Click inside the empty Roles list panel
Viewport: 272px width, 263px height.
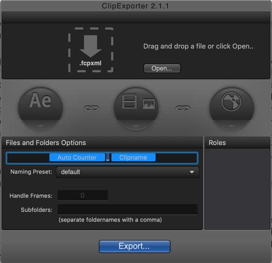[x=237, y=189]
